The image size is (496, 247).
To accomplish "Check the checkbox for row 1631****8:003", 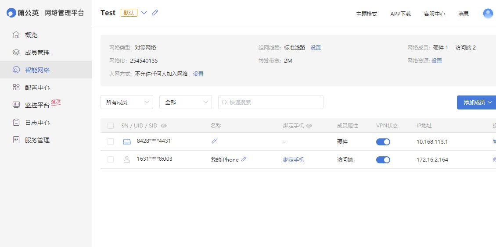I will (111, 159).
